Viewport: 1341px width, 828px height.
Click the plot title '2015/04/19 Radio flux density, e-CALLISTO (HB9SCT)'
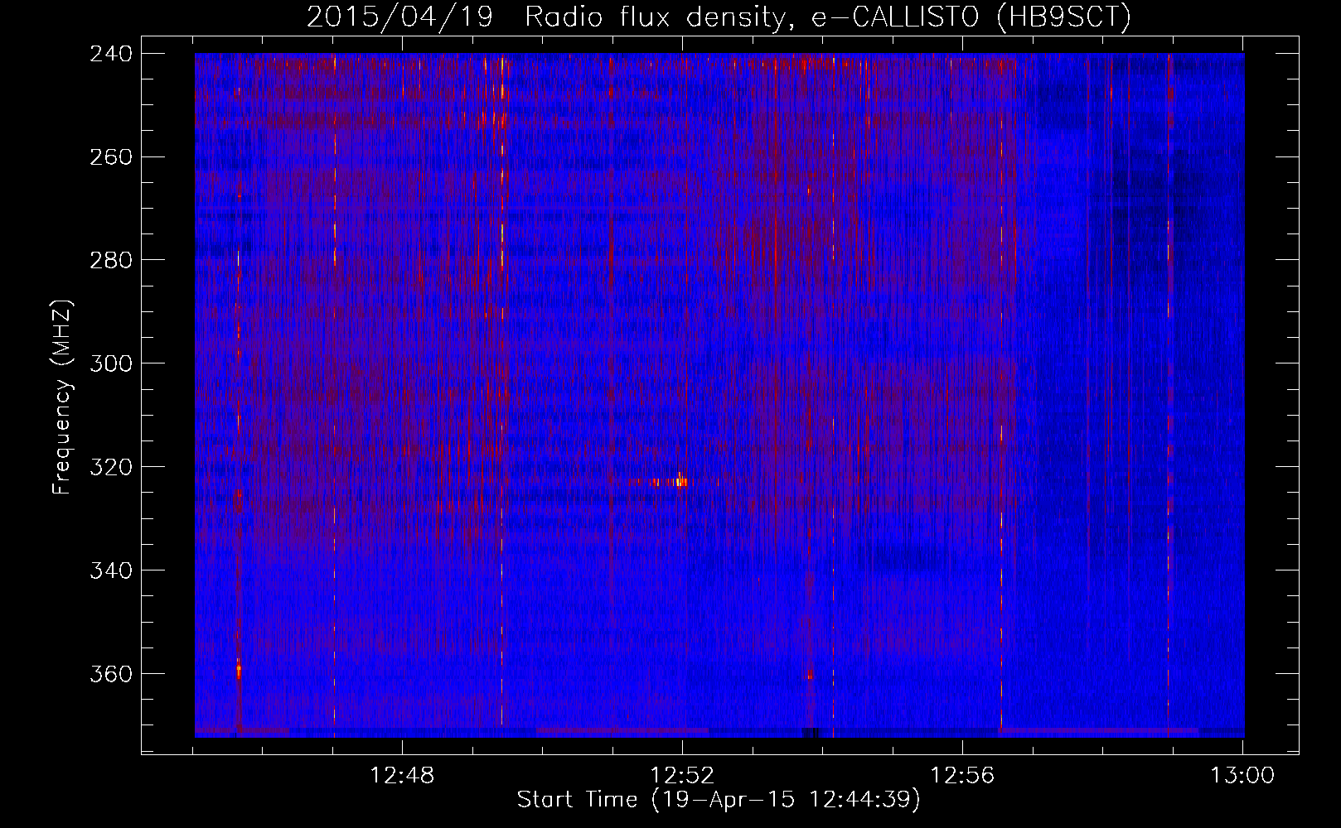pyautogui.click(x=719, y=17)
